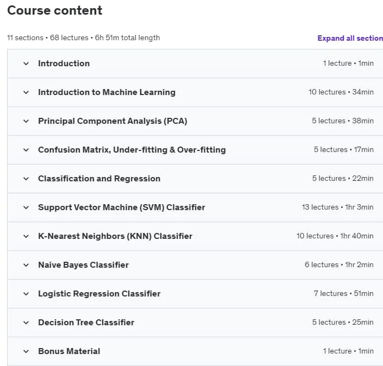Open the Naive Bayes Classifier section title
The image size is (383, 366).
(83, 265)
